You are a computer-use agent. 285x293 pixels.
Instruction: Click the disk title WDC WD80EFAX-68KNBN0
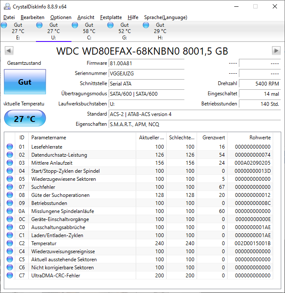coord(142,51)
